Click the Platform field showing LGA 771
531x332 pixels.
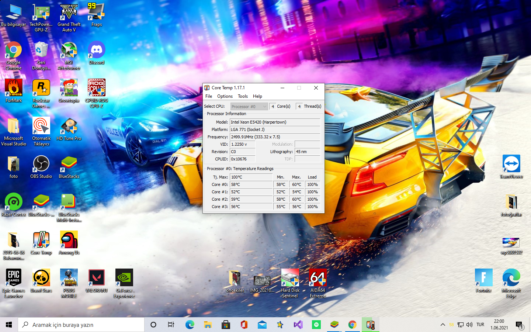(x=275, y=129)
